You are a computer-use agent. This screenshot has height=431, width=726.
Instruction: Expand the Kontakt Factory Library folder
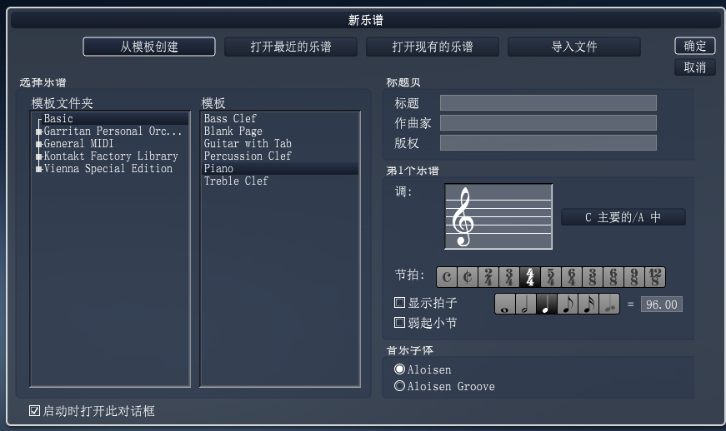pos(39,156)
